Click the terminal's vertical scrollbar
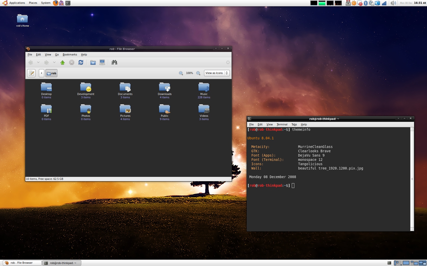Image resolution: width=427 pixels, height=266 pixels. click(x=412, y=179)
